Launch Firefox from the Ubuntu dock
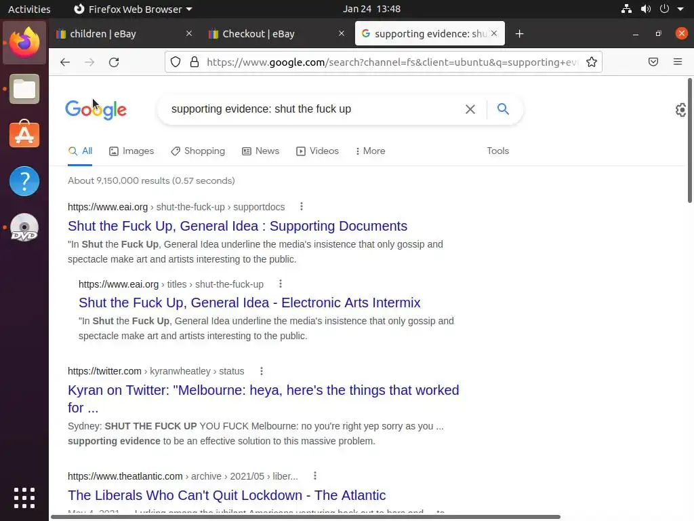This screenshot has height=521, width=694. click(24, 43)
